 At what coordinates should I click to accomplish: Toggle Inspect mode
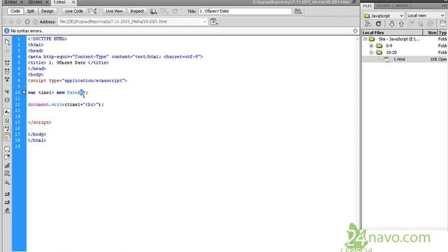click(x=137, y=11)
